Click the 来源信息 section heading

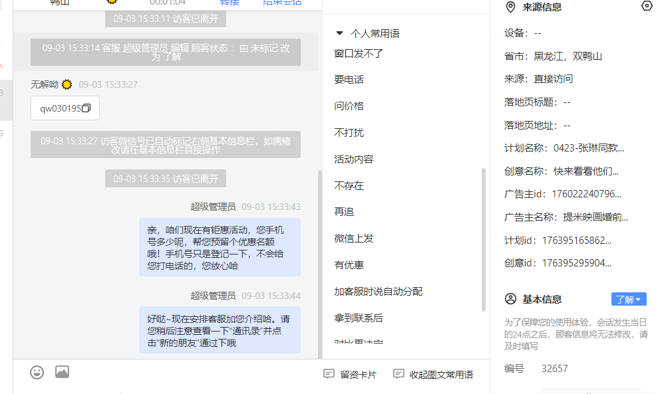pos(542,7)
